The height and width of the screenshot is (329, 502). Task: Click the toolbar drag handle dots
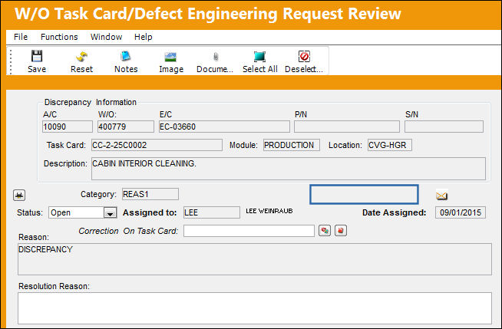[x=11, y=62]
